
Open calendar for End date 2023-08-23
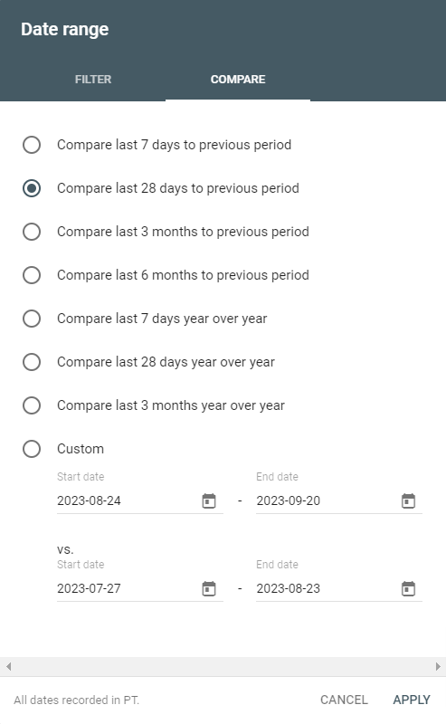coord(408,588)
